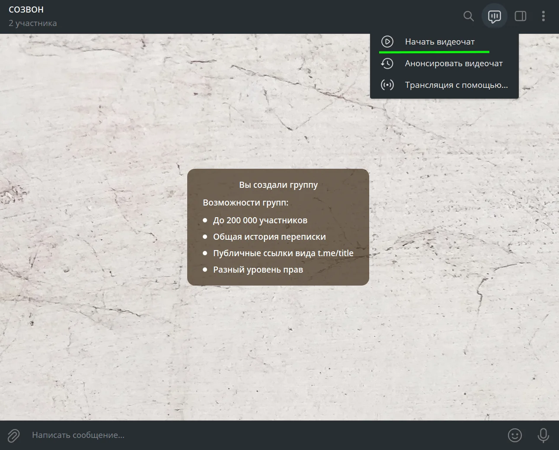Click the 2 участника subtitle

tap(33, 23)
